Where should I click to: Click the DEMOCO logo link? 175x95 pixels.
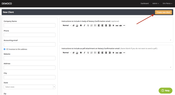click(x=7, y=4)
